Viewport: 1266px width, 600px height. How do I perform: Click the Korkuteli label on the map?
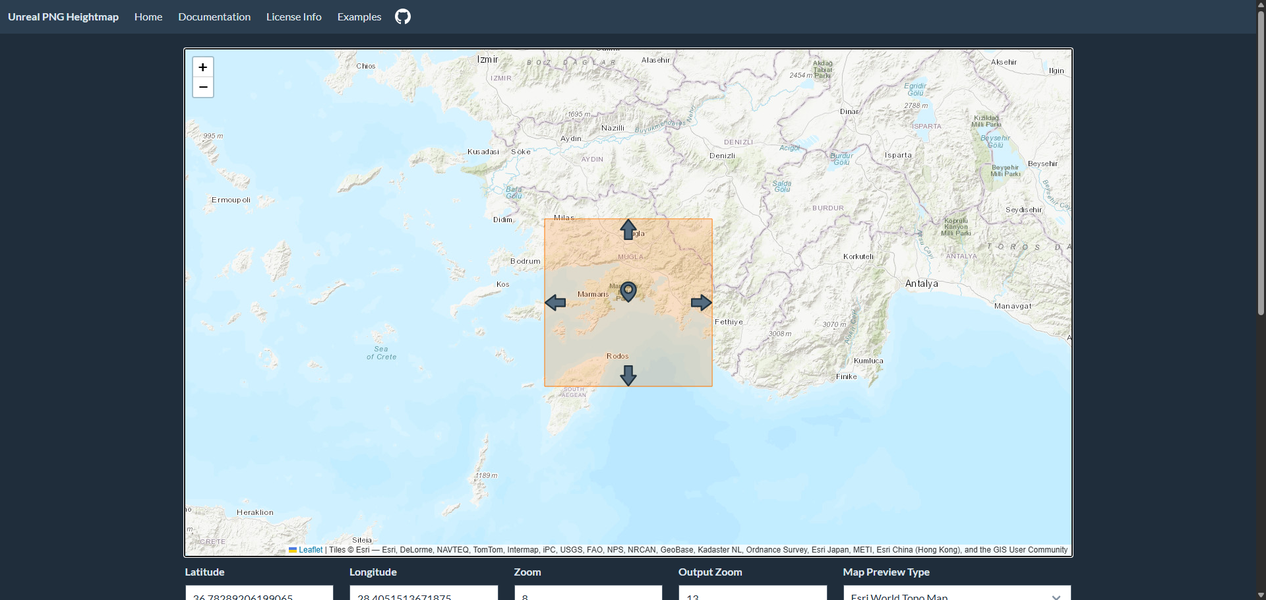click(859, 256)
